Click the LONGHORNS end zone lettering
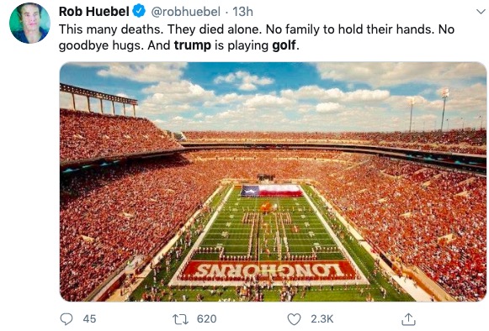This screenshot has height=331, width=489. click(x=270, y=270)
